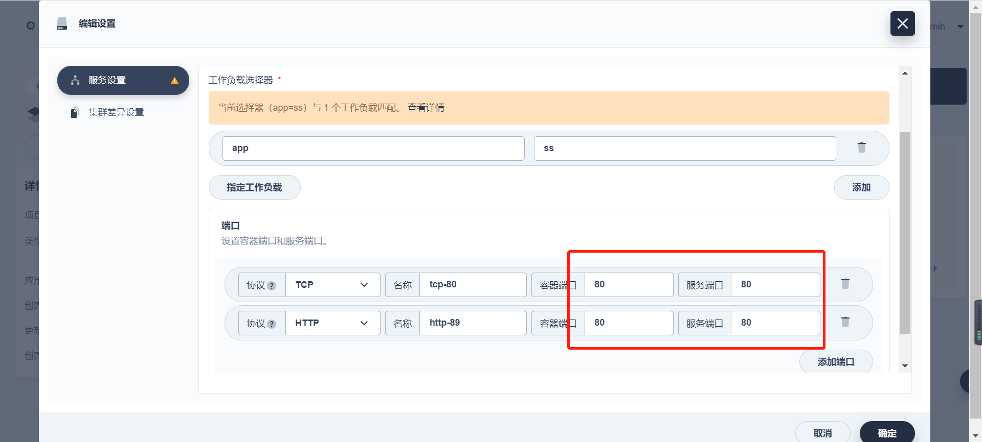The image size is (982, 442).
Task: Click the 编辑设置 dialog title icon
Action: click(x=62, y=23)
